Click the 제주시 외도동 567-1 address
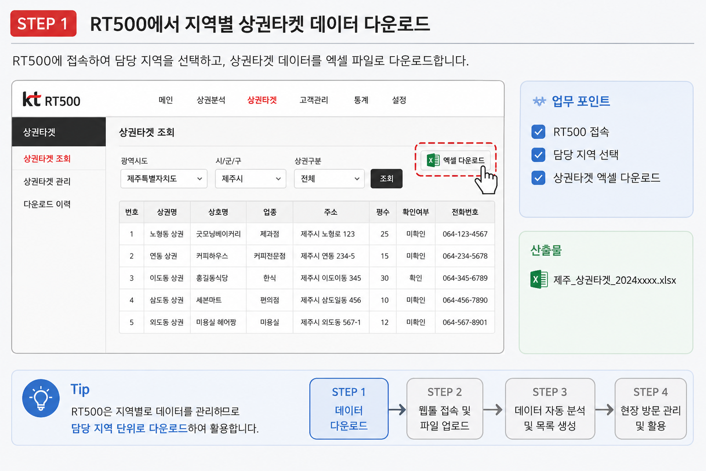 coord(331,322)
